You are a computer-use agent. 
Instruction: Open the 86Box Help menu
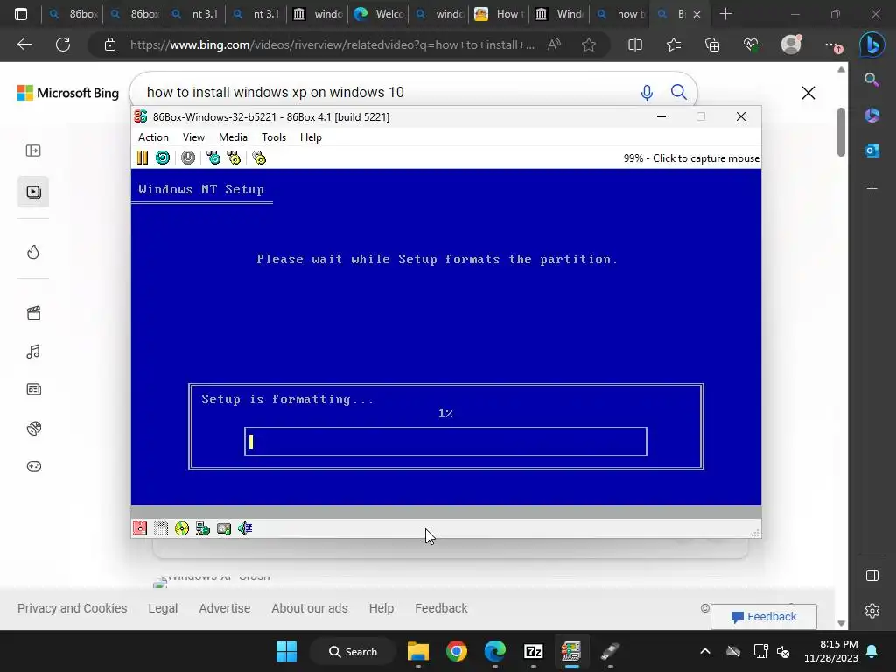[x=311, y=137]
